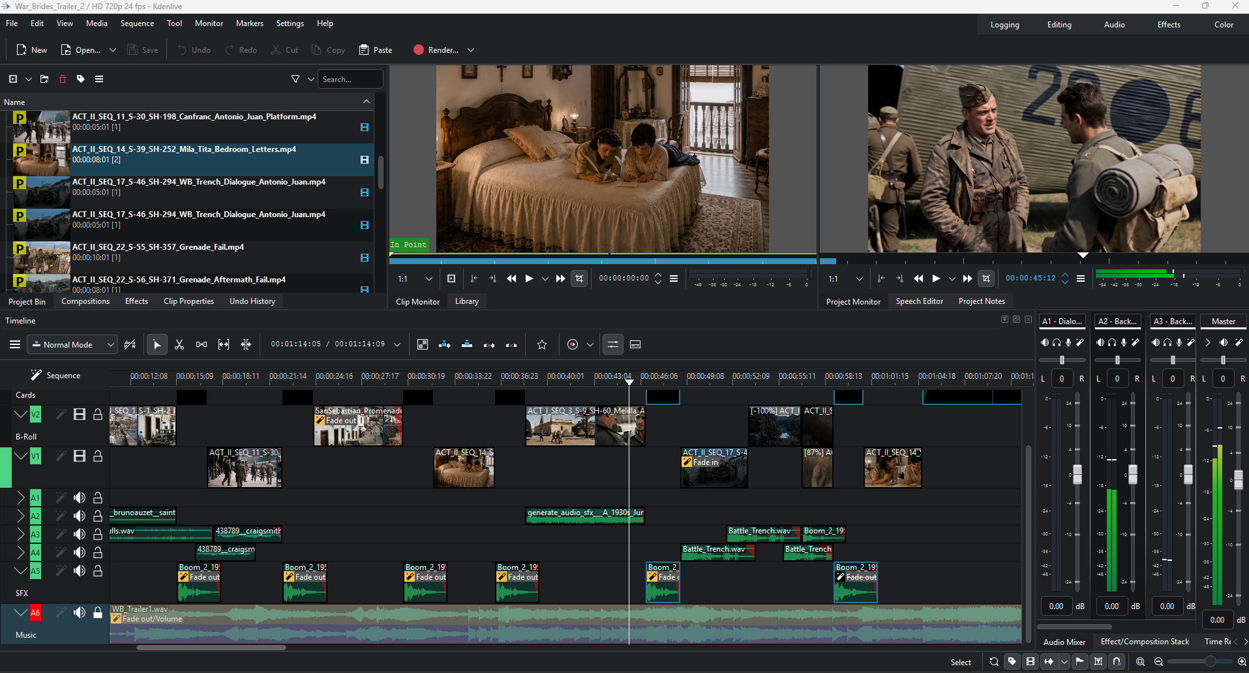Lock track V2 in timeline
The height and width of the screenshot is (673, 1249).
click(x=98, y=414)
